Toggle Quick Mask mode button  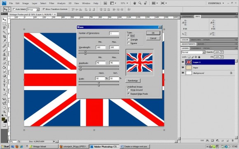point(4,126)
